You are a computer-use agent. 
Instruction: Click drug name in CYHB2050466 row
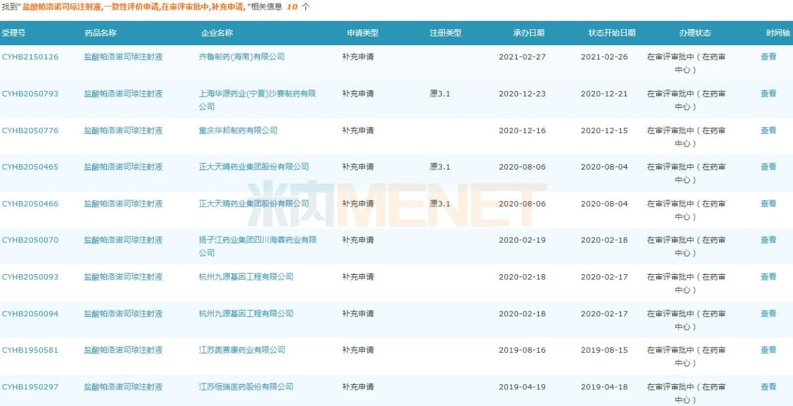click(123, 204)
